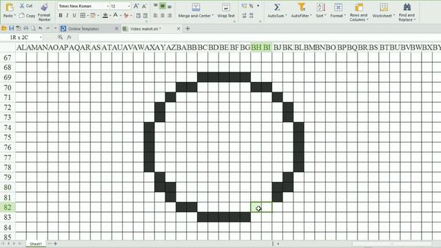Image resolution: width=441 pixels, height=248 pixels.
Task: Toggle italic formatting
Action: click(x=68, y=16)
